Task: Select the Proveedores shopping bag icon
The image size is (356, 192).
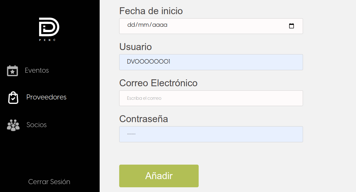Action: [x=13, y=97]
